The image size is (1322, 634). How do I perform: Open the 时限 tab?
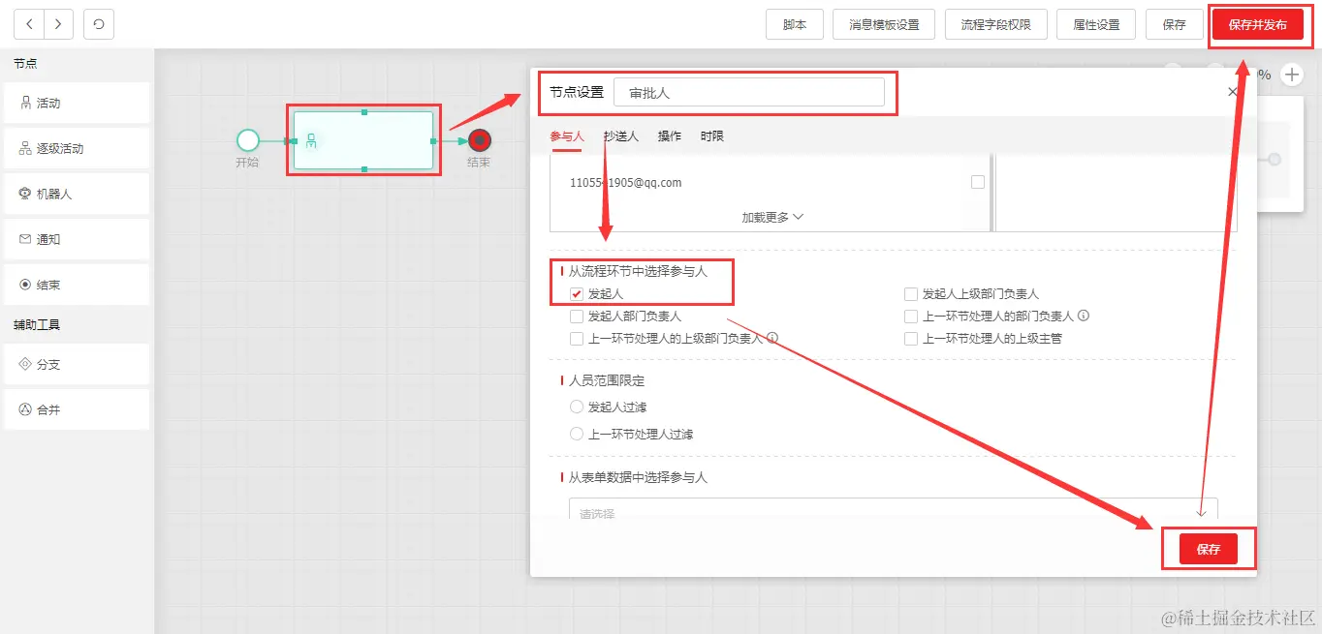coord(712,136)
